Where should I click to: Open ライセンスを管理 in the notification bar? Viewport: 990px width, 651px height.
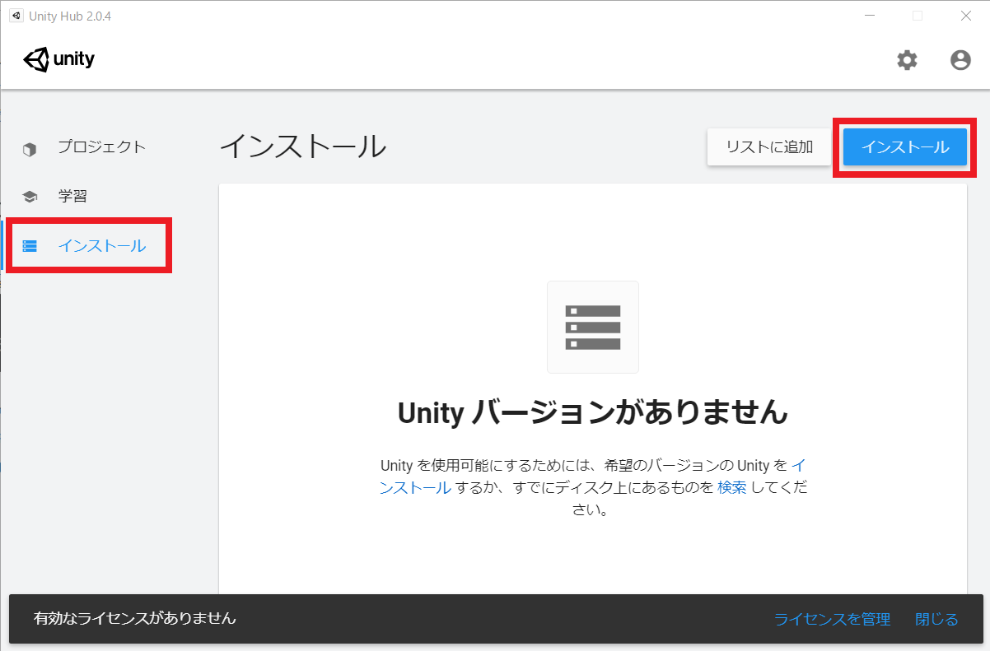[832, 619]
